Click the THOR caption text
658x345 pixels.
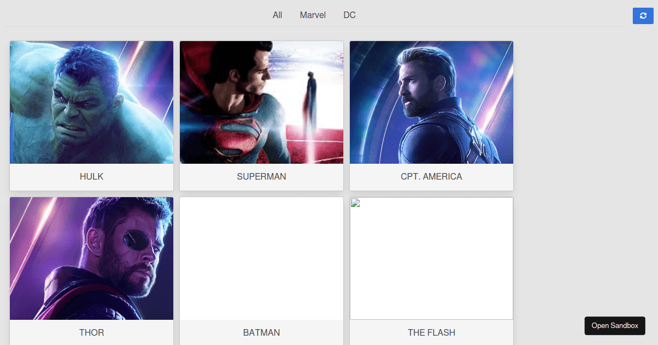[92, 332]
